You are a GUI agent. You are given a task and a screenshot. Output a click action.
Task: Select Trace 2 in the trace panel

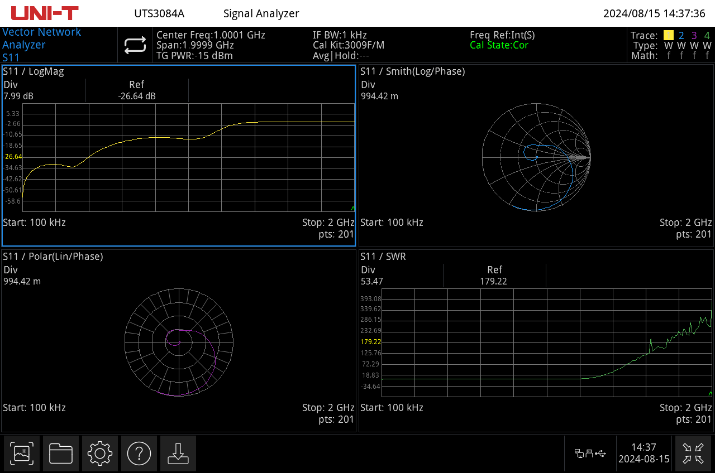click(x=681, y=36)
